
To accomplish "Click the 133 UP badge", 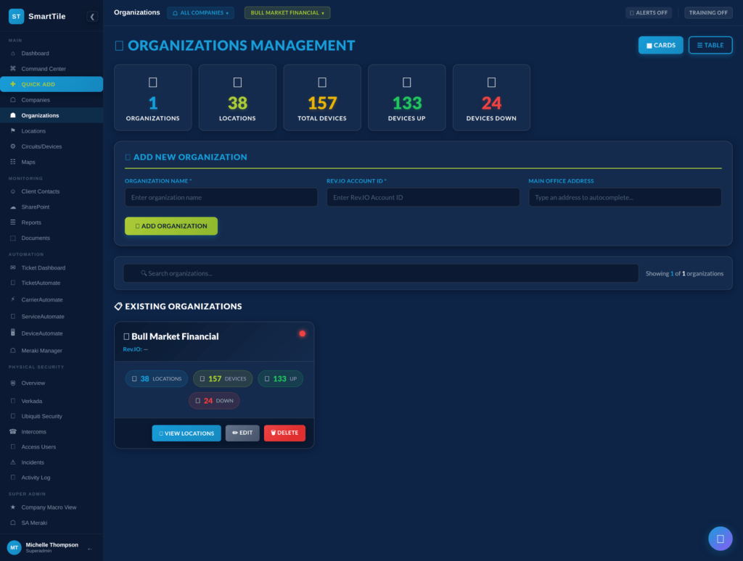I will click(281, 379).
